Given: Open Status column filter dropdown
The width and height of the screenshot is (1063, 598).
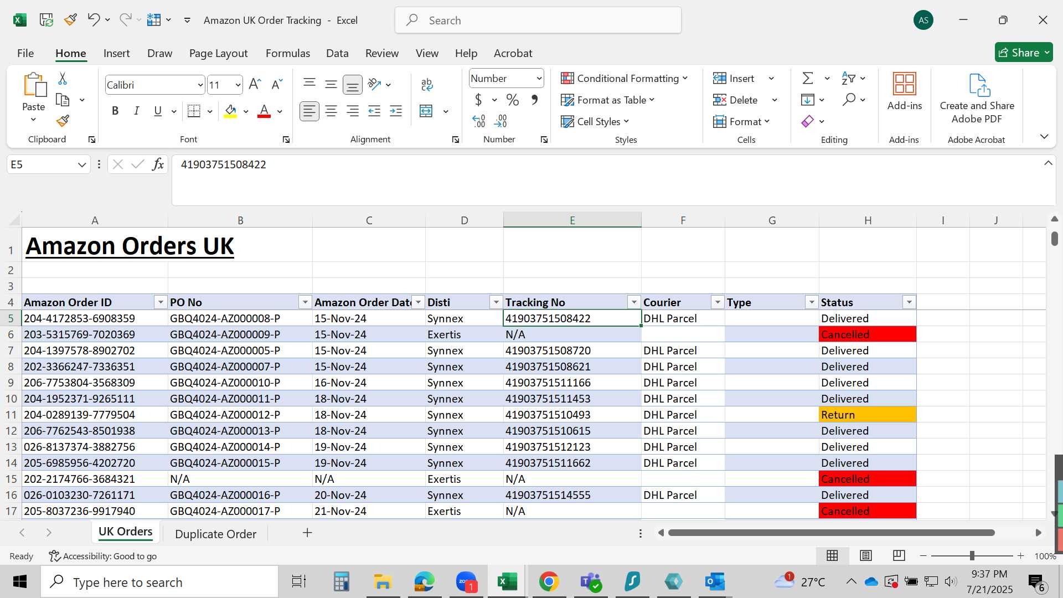Looking at the screenshot, I should (x=909, y=302).
